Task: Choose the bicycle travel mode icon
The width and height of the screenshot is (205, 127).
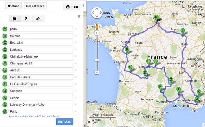Action: pyautogui.click(x=38, y=18)
